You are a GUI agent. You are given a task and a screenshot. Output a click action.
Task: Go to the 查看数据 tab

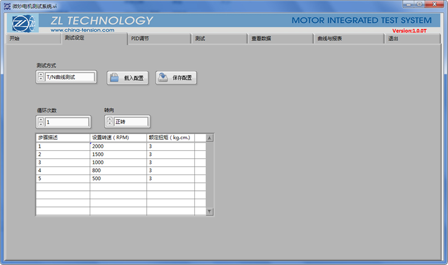tap(280, 39)
